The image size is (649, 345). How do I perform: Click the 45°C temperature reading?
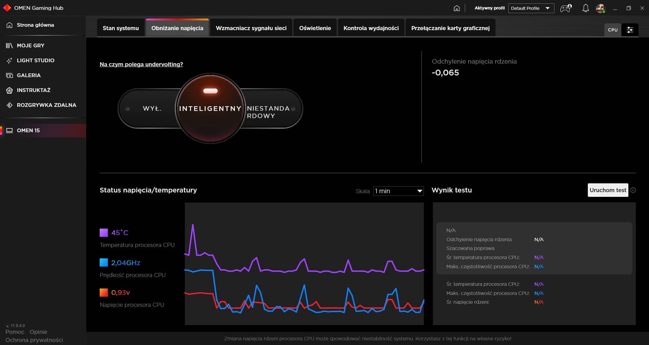[x=120, y=233]
